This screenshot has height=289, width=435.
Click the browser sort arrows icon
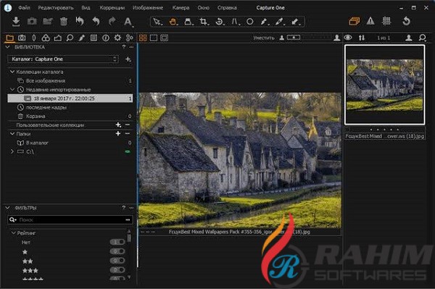(x=362, y=38)
